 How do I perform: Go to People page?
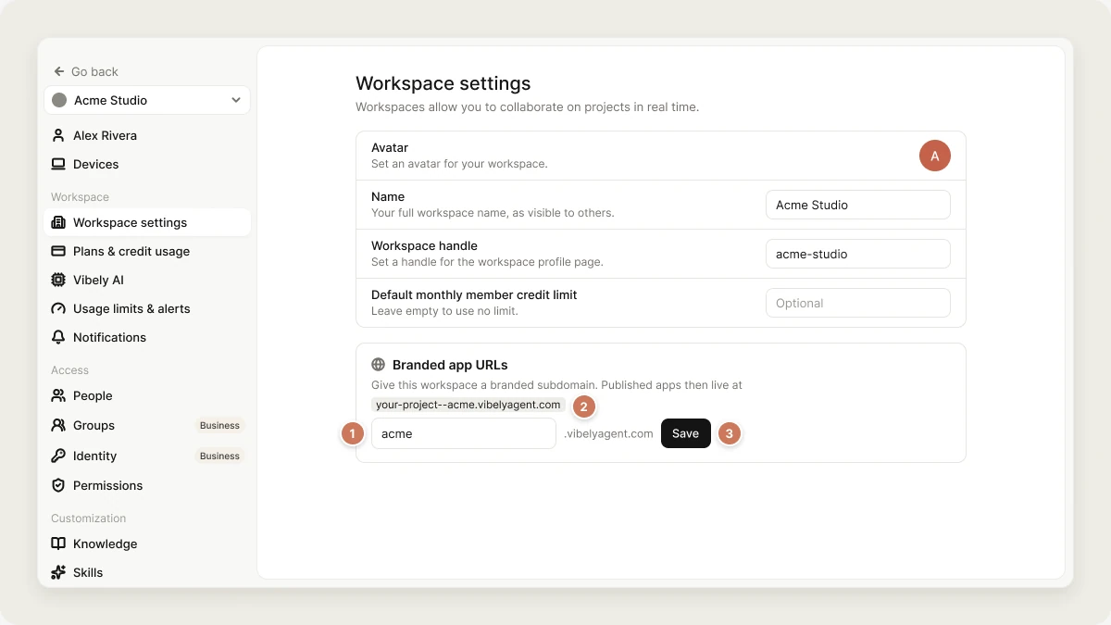click(147, 395)
